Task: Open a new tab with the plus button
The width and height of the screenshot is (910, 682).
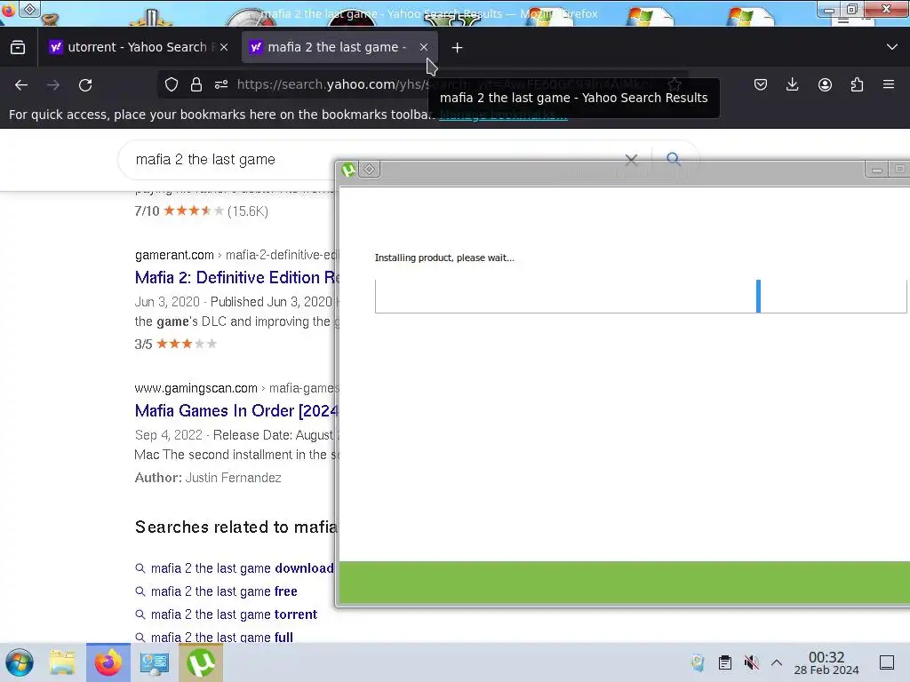Action: click(x=458, y=48)
